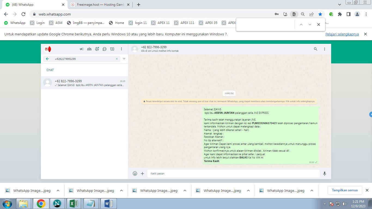This screenshot has width=372, height=209.
Task: Toggle the bookmark star
Action: coord(320,14)
